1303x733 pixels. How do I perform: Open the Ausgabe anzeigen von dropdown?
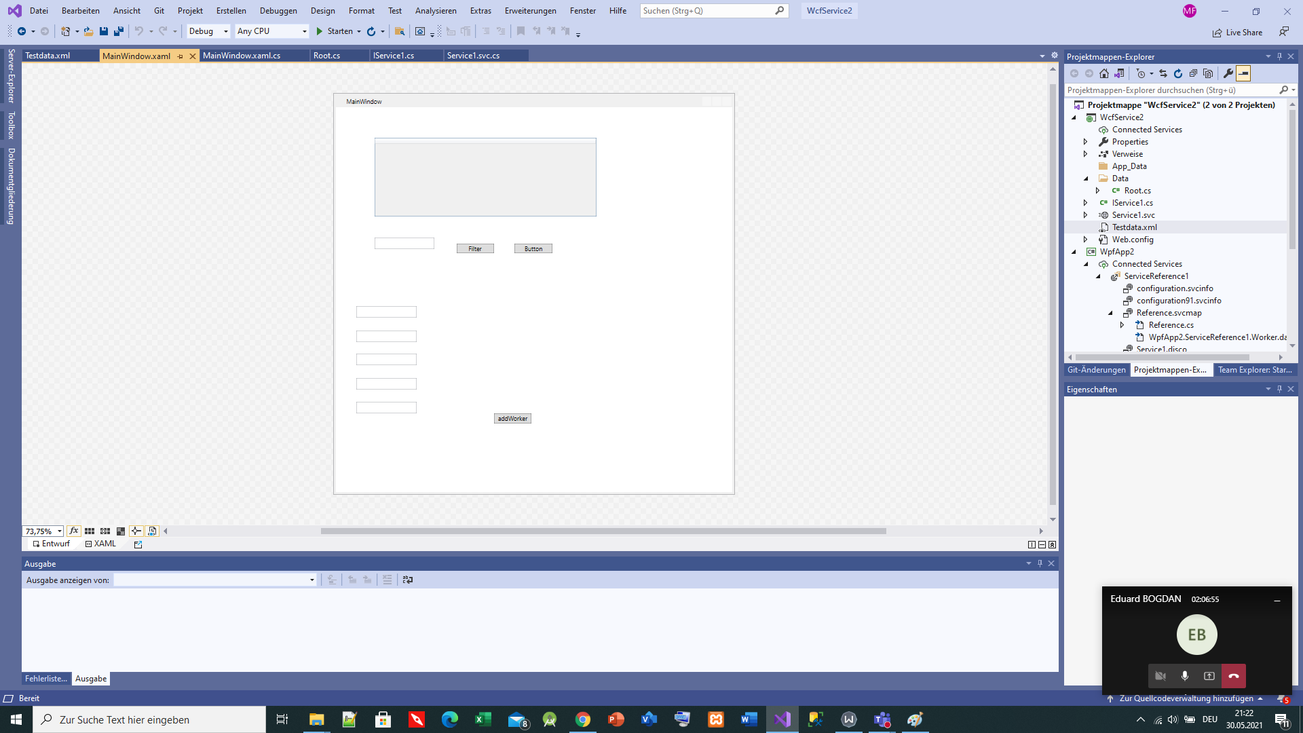(215, 580)
